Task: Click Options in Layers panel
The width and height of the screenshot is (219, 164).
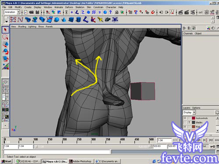Action: pyautogui.click(x=196, y=108)
